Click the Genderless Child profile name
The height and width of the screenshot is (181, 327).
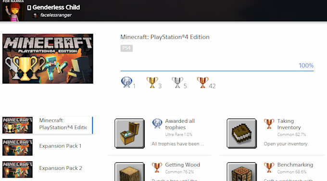pyautogui.click(x=56, y=7)
